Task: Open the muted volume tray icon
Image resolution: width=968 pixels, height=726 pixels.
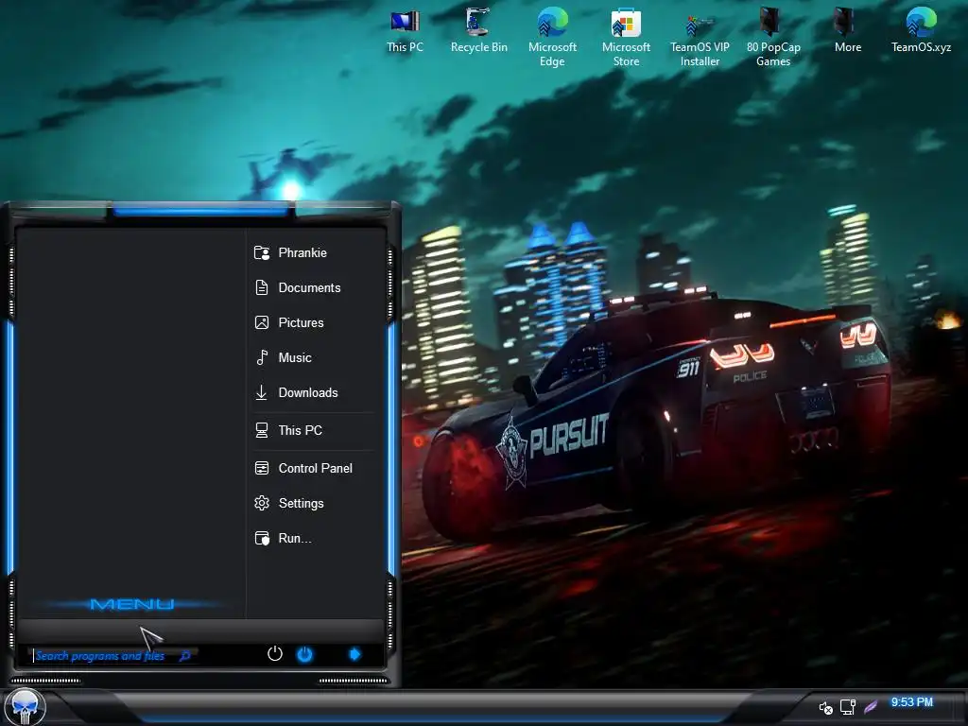Action: pos(825,707)
